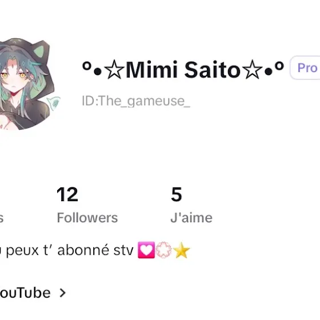Image resolution: width=320 pixels, height=320 pixels.
Task: Click the Pro badge beside the name
Action: point(305,67)
